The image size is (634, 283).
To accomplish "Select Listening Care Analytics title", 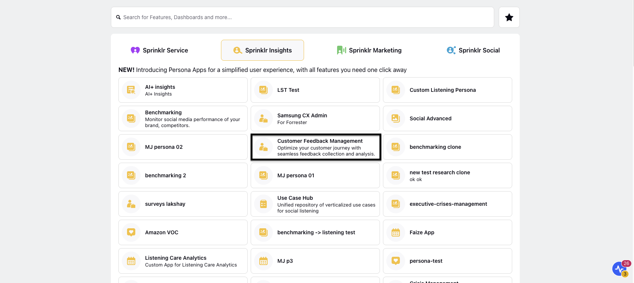I will [x=176, y=258].
